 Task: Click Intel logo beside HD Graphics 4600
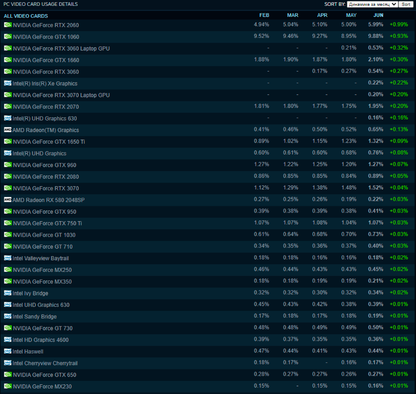[8, 340]
